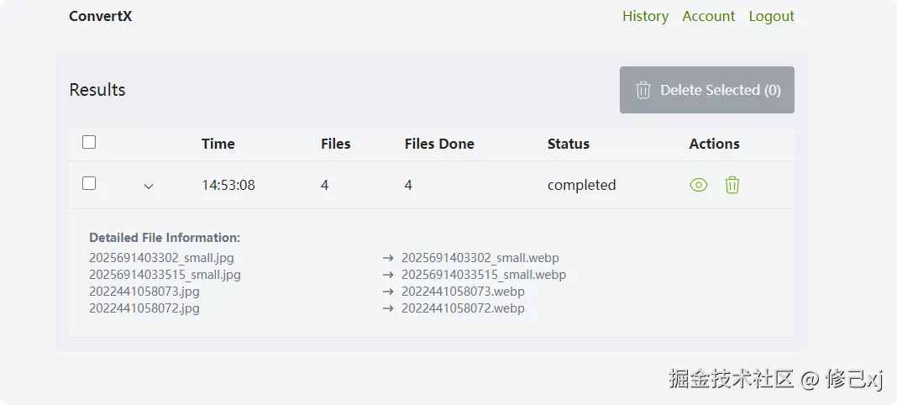Click trash icon on Delete Selected button
This screenshot has height=405, width=897.
click(x=643, y=90)
